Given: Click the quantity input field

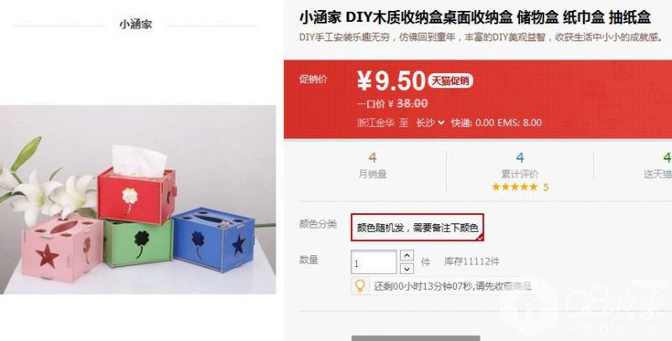Looking at the screenshot, I should 374,262.
